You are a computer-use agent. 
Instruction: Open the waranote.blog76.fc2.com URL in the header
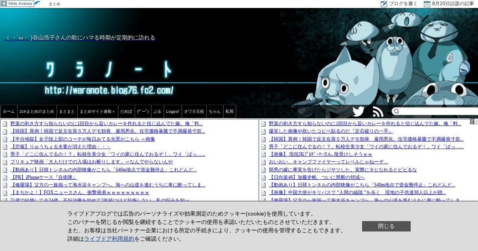(x=109, y=90)
